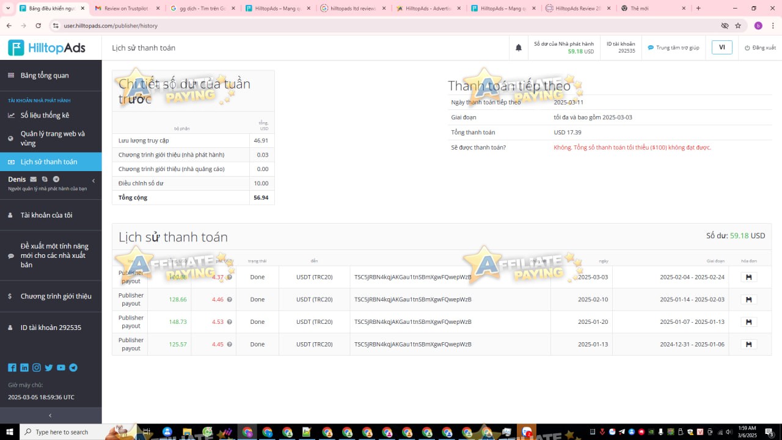Image resolution: width=782 pixels, height=440 pixels.
Task: Email manager Denis via envelope icon
Action: tap(34, 180)
